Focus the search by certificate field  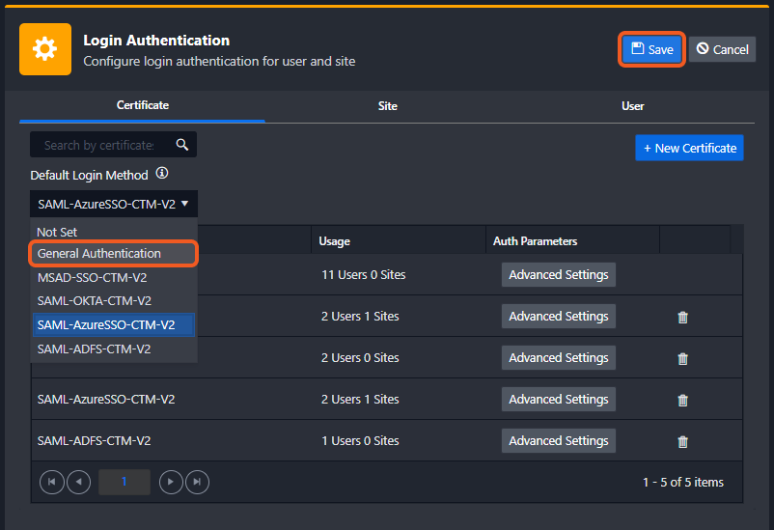coord(99,145)
